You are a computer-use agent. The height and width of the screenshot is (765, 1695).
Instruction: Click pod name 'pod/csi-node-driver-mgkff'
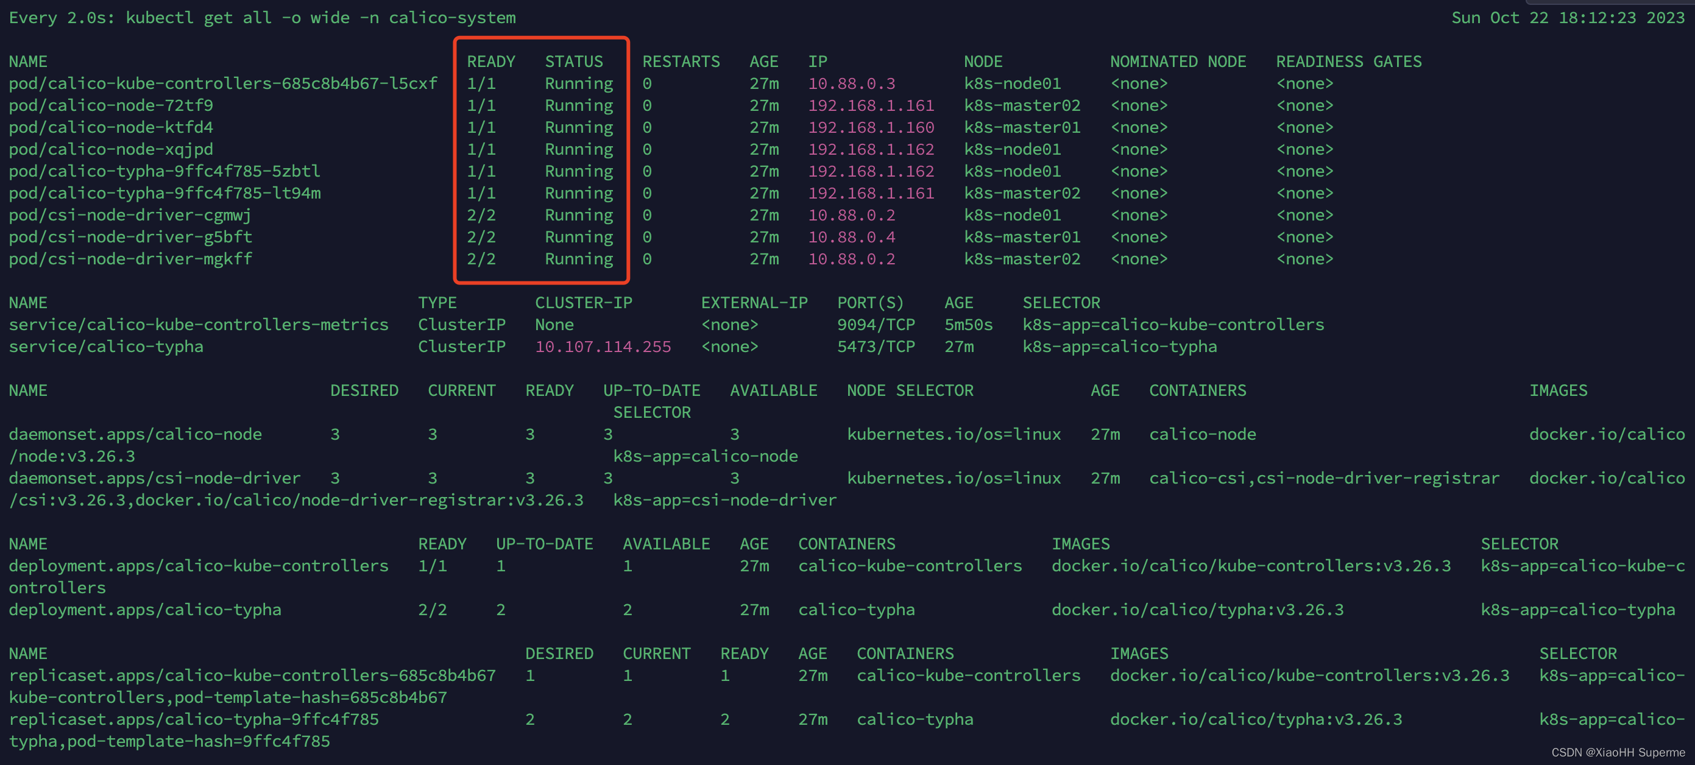tap(130, 258)
